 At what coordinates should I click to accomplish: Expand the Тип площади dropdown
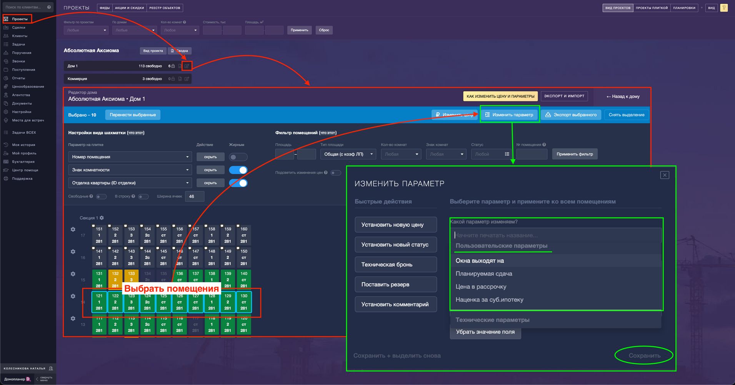pos(348,154)
